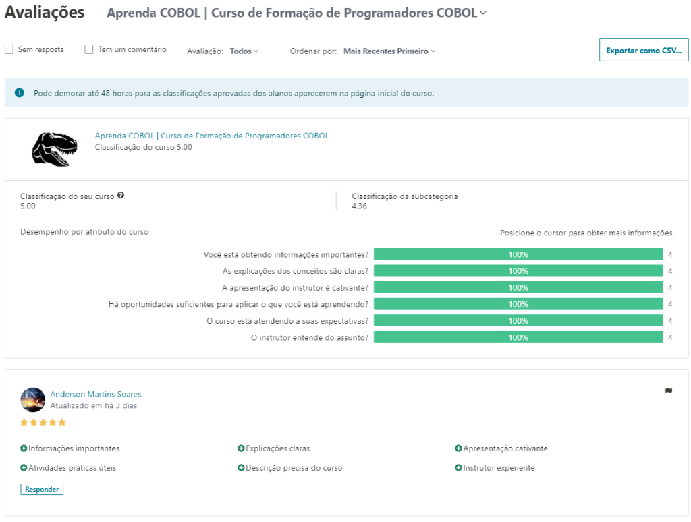Click the five-star rating on the review
The width and height of the screenshot is (691, 522).
[43, 422]
